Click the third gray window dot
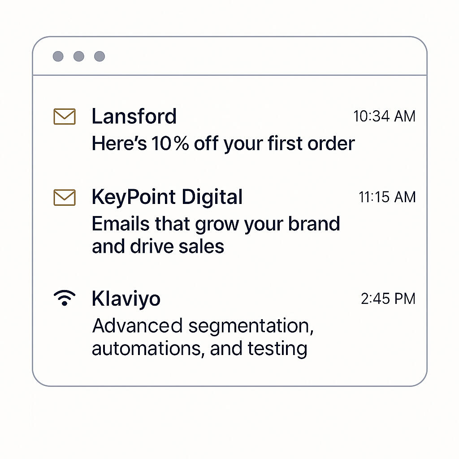 point(100,56)
